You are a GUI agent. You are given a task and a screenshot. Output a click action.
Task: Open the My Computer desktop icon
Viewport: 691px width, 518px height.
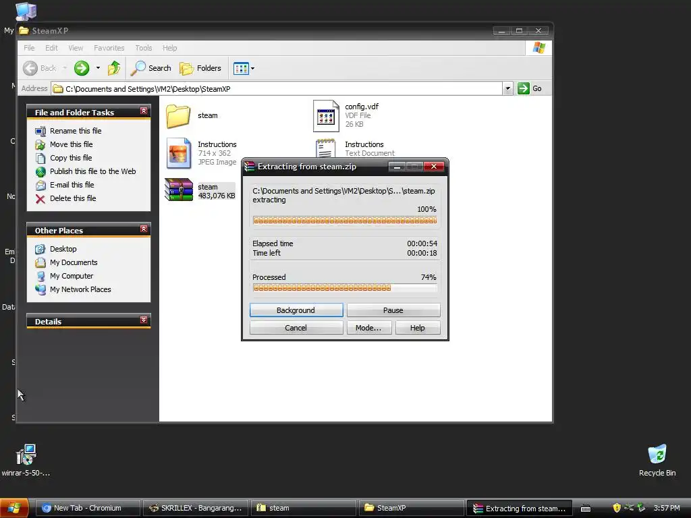(x=26, y=12)
